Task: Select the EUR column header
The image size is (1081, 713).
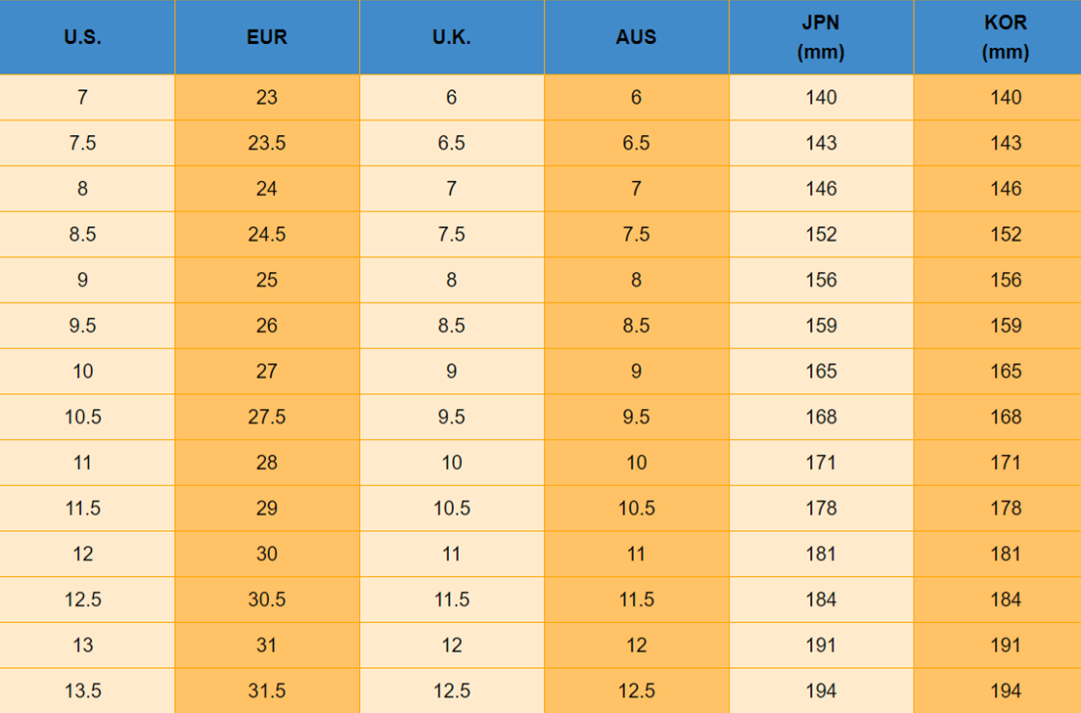Action: point(266,38)
